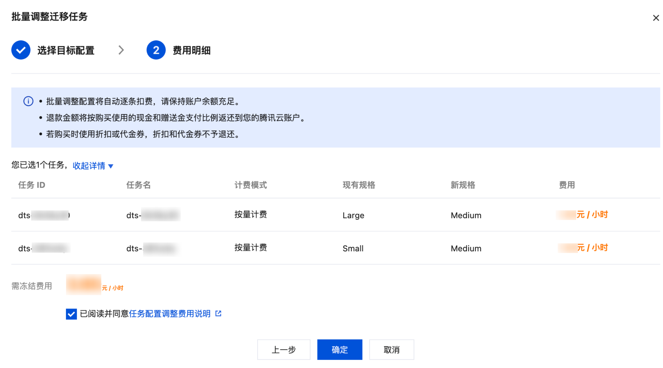Click the 费用 column header
Screen dimensions: 663x368
567,185
